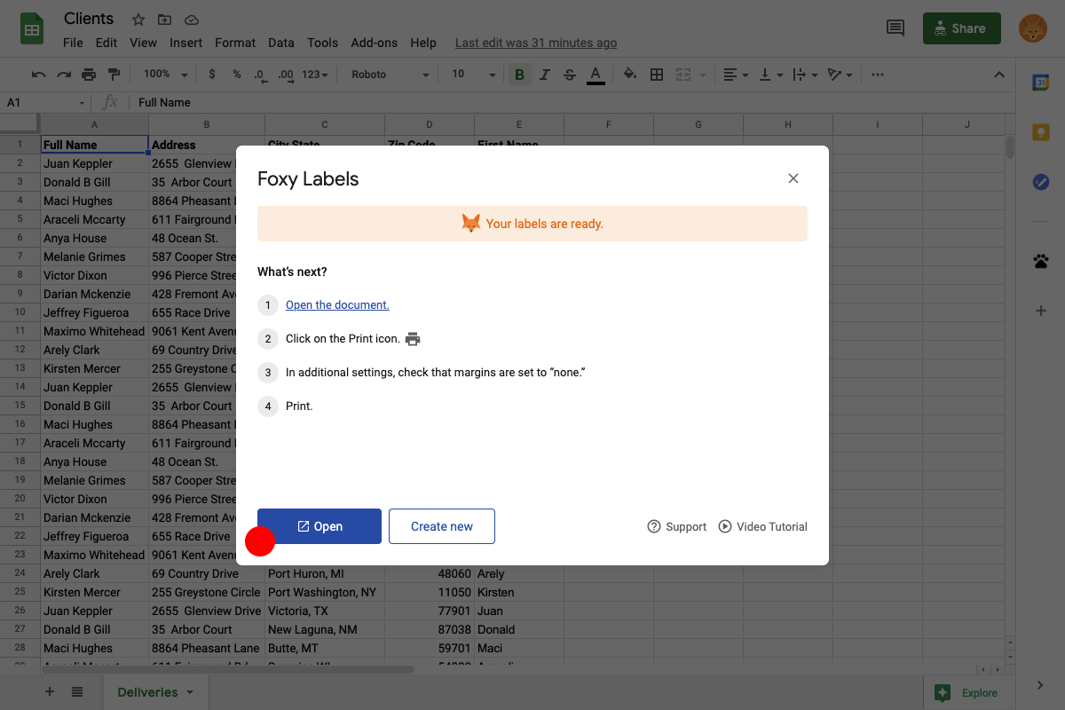Image resolution: width=1065 pixels, height=710 pixels.
Task: Increase decimal places
Action: 286,75
